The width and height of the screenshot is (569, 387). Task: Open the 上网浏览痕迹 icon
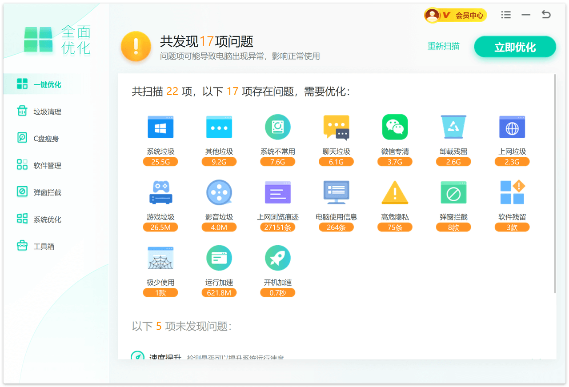(278, 192)
